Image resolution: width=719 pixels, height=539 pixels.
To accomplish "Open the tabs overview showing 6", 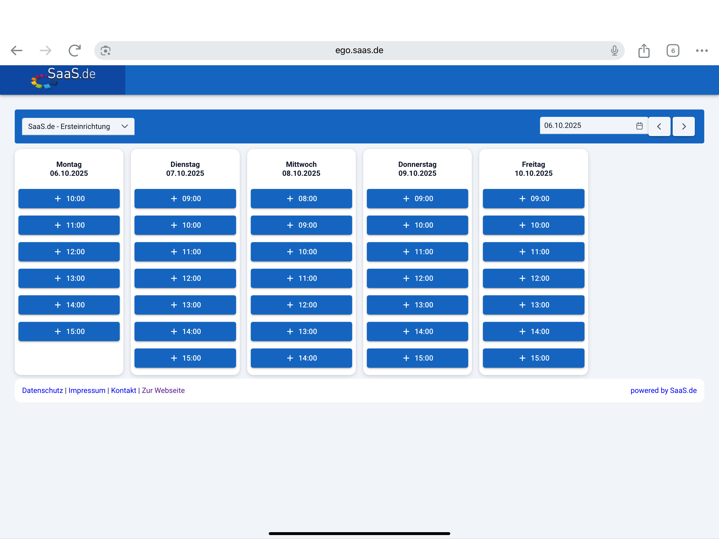I will pyautogui.click(x=672, y=50).
